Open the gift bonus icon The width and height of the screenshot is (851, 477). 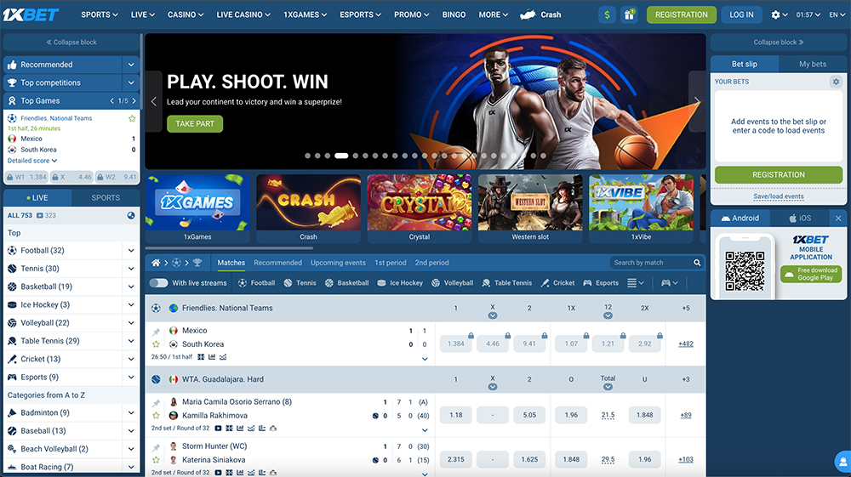629,14
